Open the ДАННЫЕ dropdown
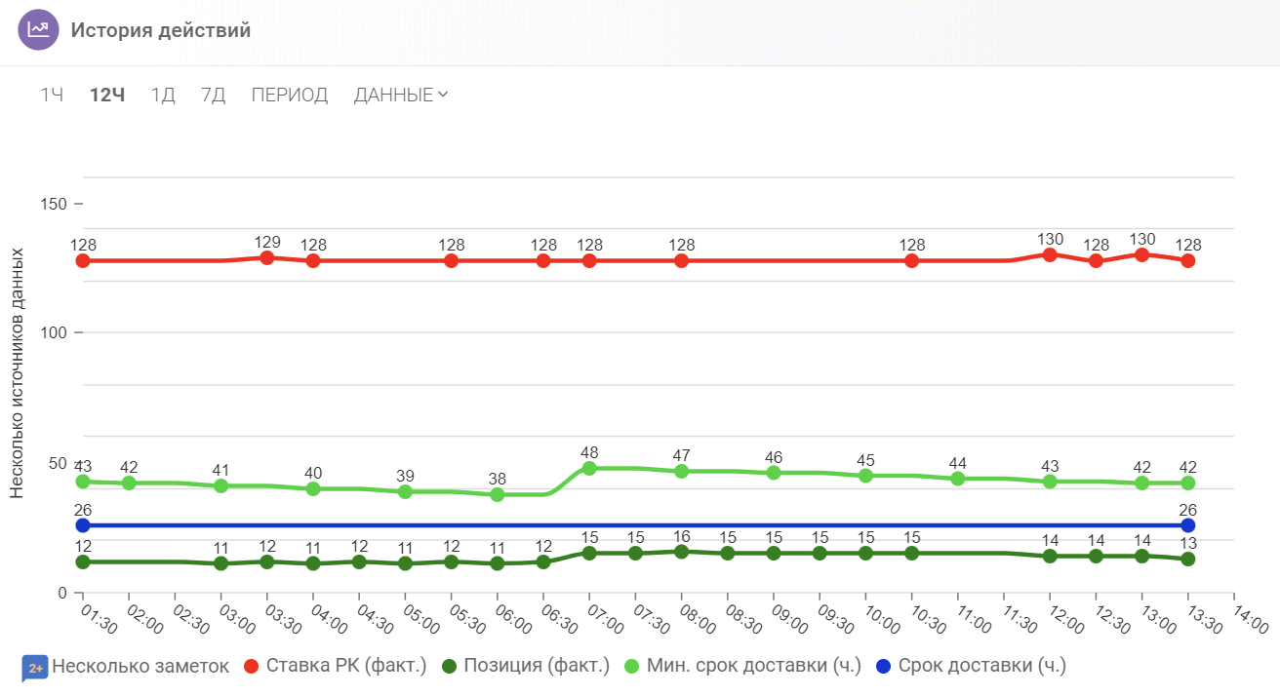 pos(393,95)
